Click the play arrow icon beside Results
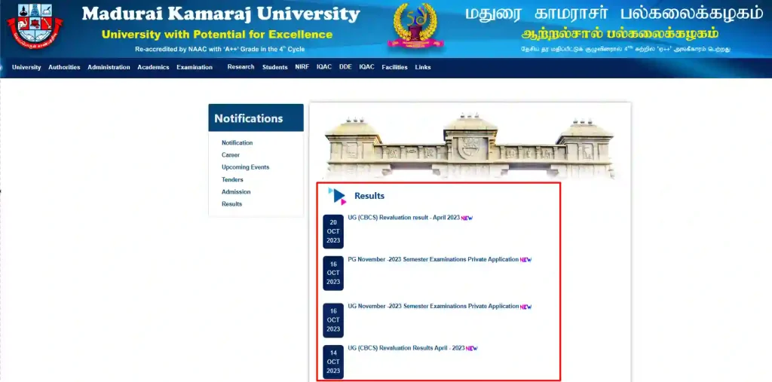 coord(337,196)
